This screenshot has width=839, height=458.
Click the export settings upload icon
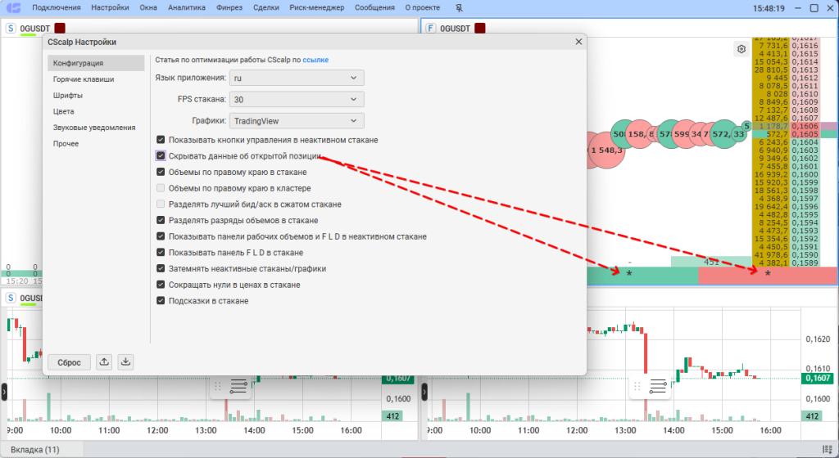104,362
